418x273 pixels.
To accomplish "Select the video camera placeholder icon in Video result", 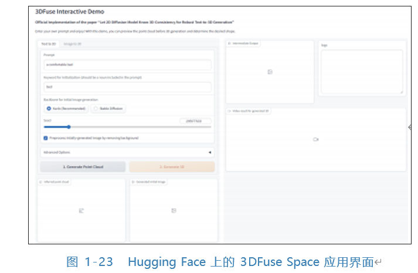I will pyautogui.click(x=315, y=139).
